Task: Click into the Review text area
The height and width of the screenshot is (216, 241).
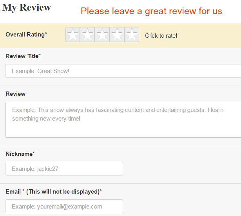Action: tap(123, 119)
